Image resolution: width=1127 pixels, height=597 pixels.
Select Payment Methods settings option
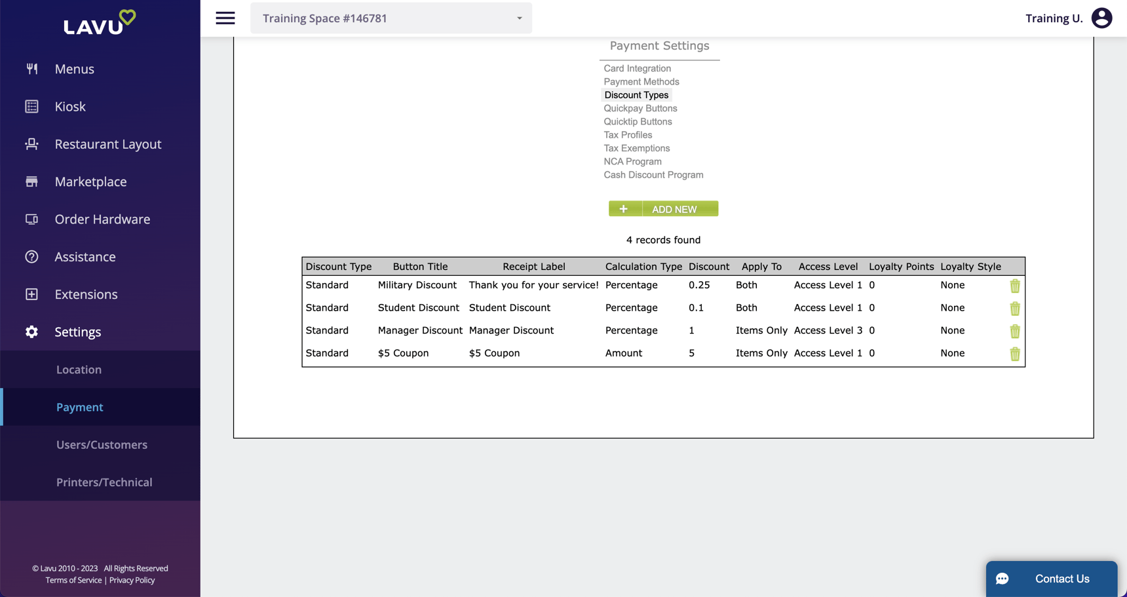click(x=641, y=81)
